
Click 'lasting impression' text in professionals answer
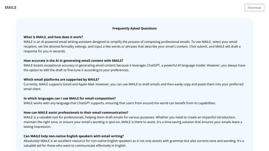[x=37, y=127]
